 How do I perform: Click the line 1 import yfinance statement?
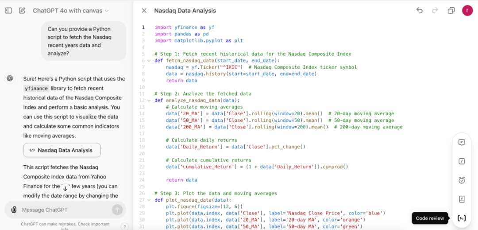pyautogui.click(x=185, y=27)
